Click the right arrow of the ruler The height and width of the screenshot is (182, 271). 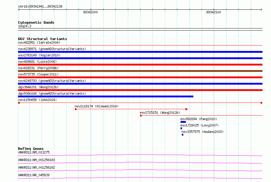coord(262,9)
